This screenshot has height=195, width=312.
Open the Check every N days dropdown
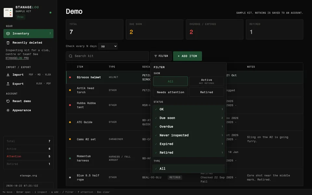pos(108,46)
